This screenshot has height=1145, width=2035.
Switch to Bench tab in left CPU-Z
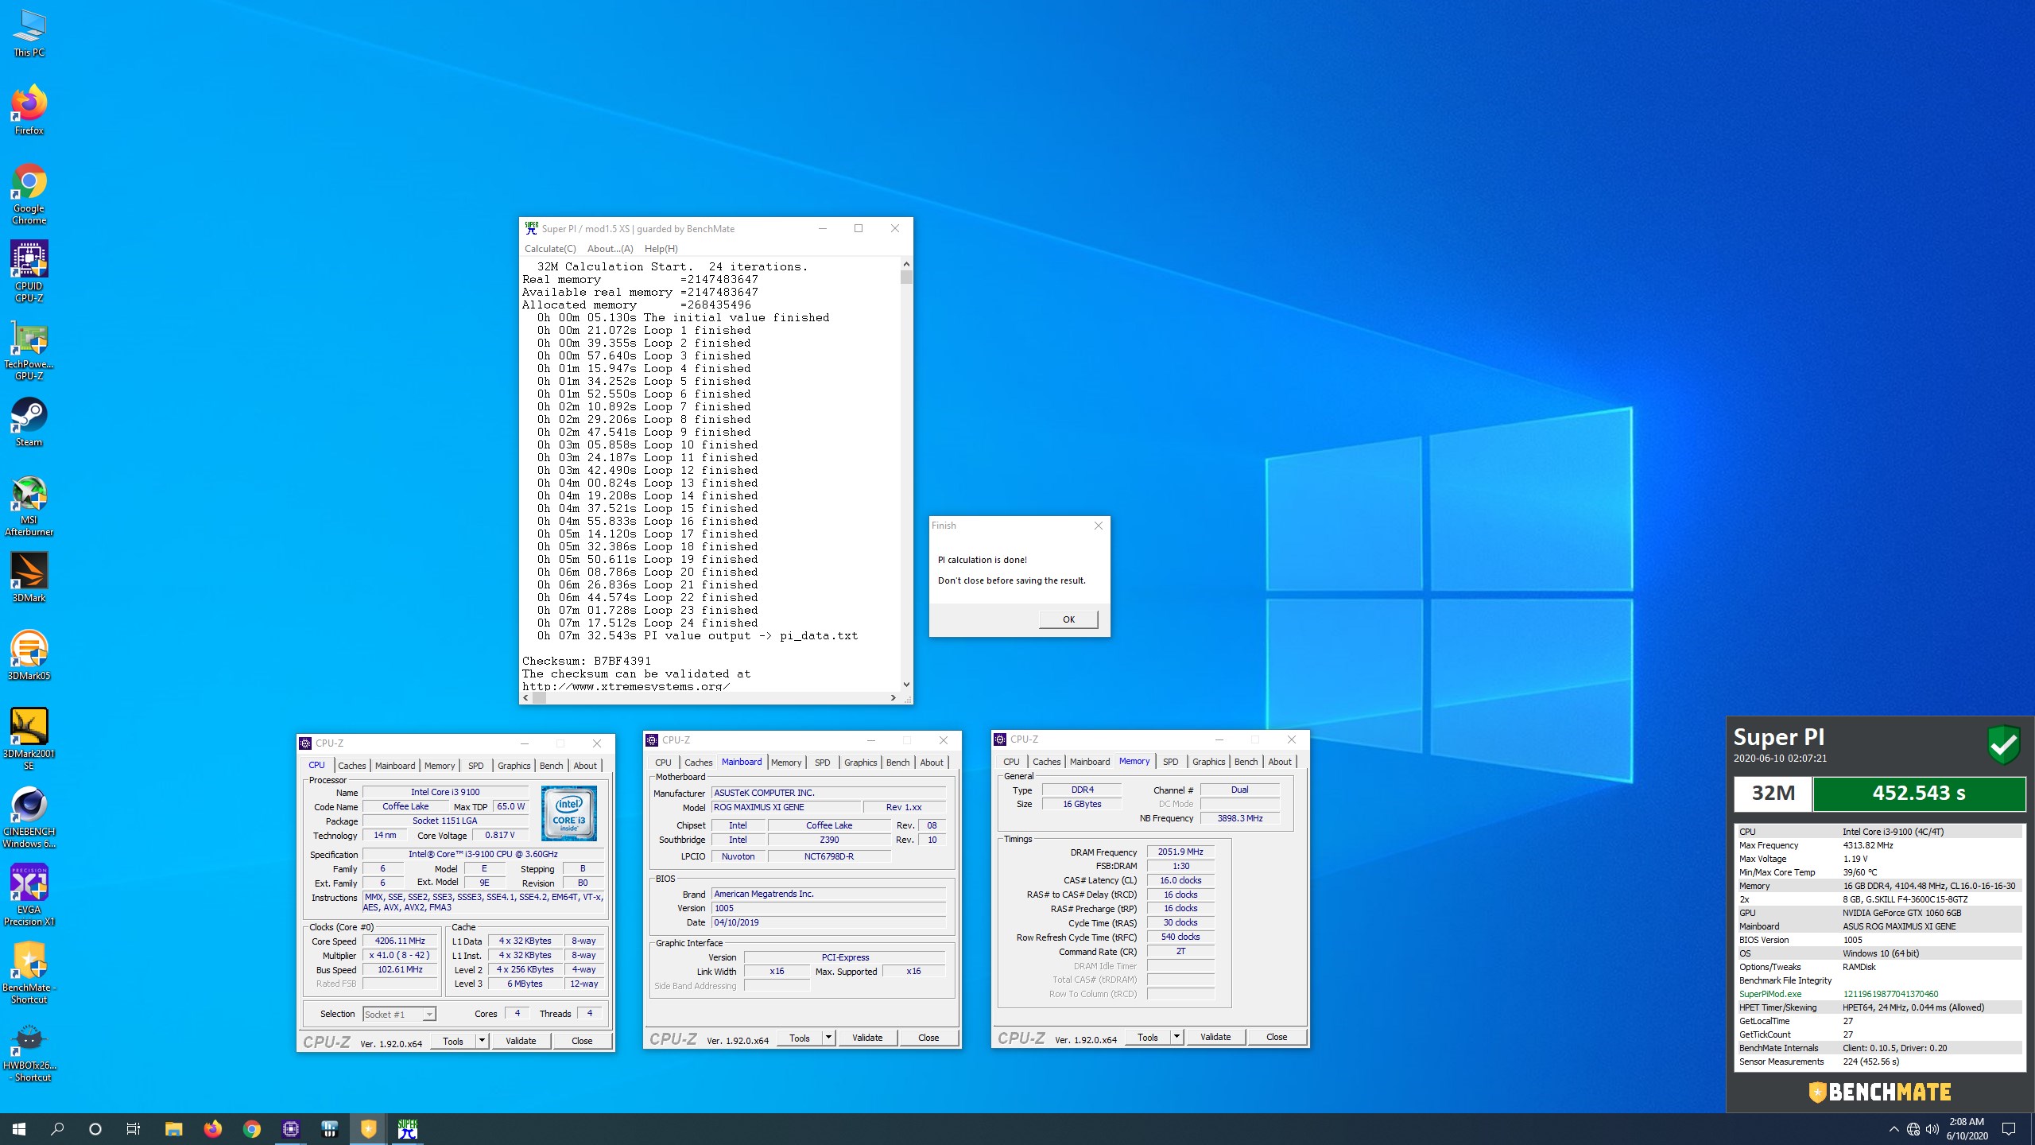pos(551,766)
